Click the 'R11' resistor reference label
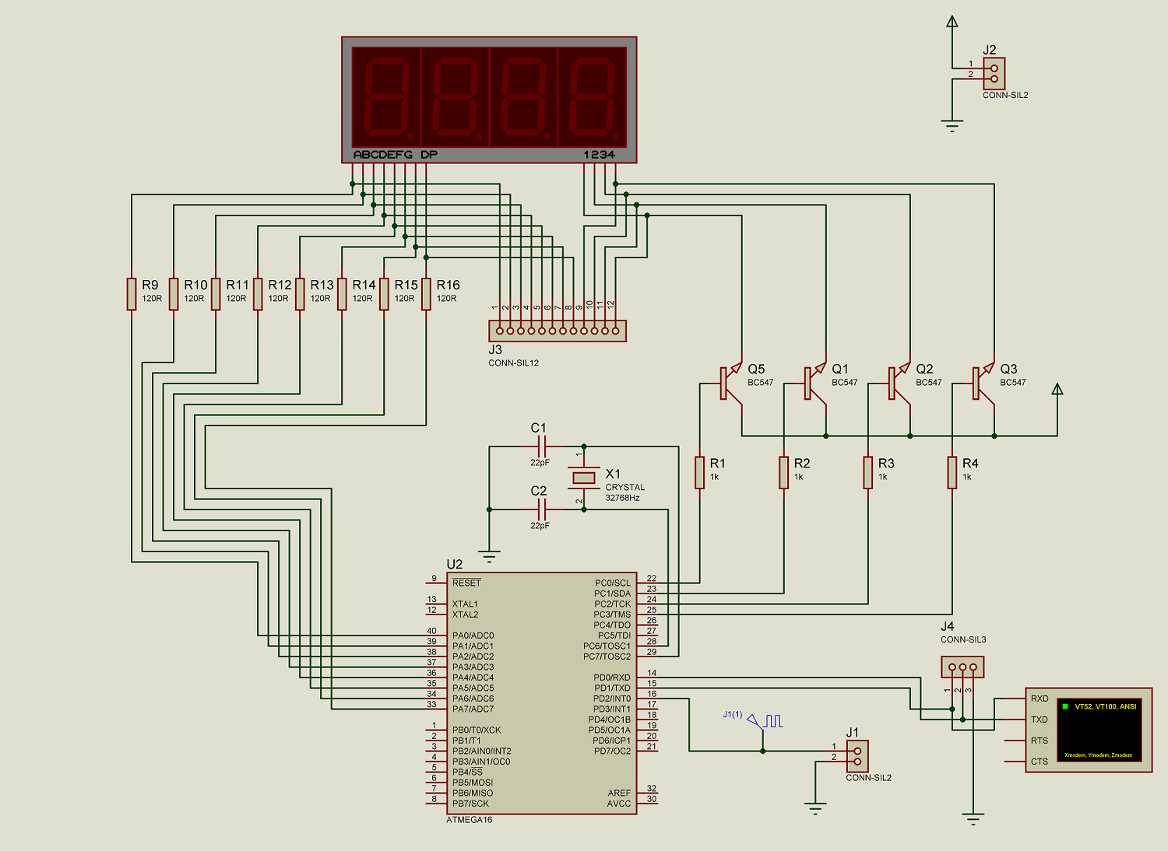Screen dimensions: 1168x851 pos(237,285)
